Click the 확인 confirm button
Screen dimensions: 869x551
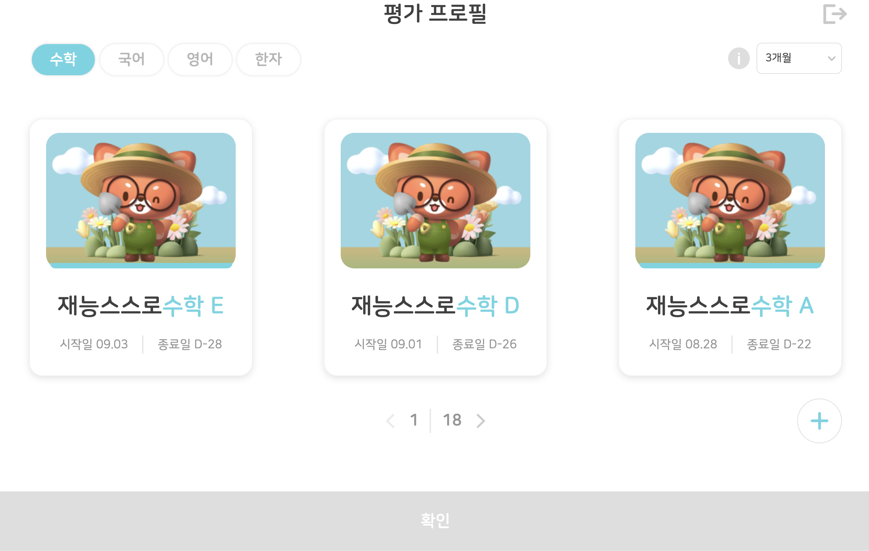pos(434,521)
